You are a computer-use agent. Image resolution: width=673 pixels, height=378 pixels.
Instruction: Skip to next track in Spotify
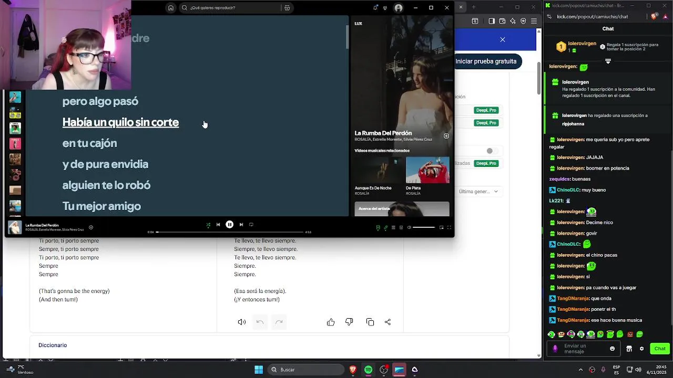click(x=241, y=225)
